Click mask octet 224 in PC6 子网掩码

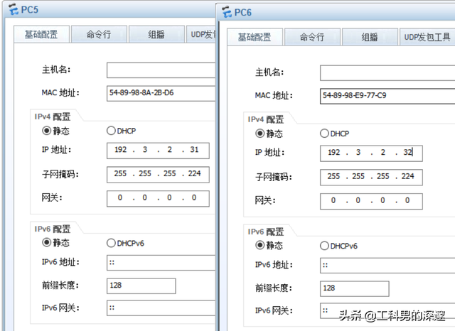pos(407,177)
